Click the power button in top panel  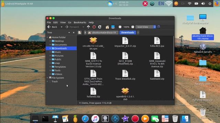[x=210, y=4]
